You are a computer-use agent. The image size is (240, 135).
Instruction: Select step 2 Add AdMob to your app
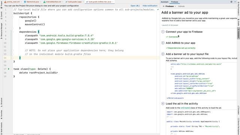tap(180, 43)
